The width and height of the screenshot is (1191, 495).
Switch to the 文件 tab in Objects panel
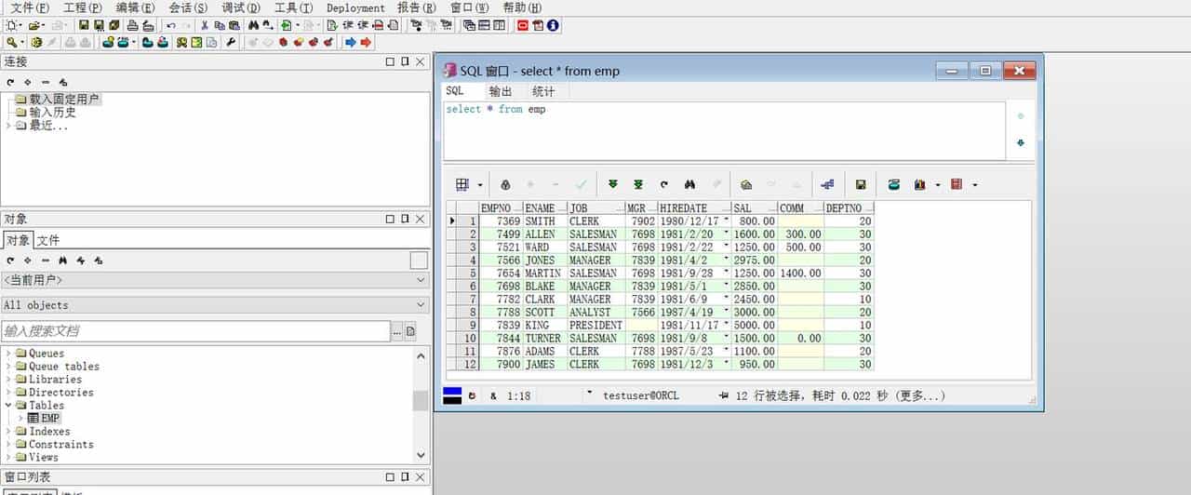click(x=48, y=240)
